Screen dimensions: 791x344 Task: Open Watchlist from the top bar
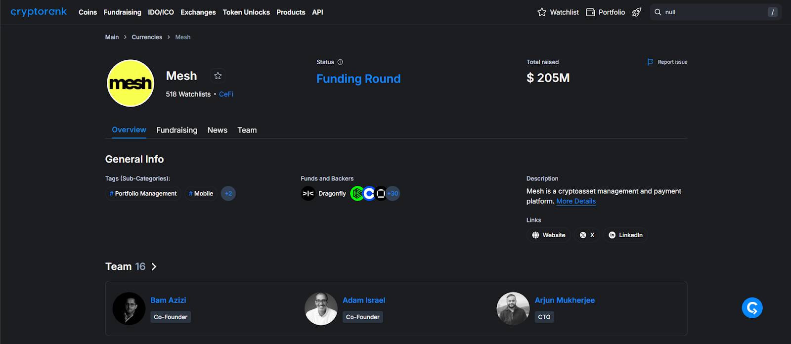tap(558, 12)
